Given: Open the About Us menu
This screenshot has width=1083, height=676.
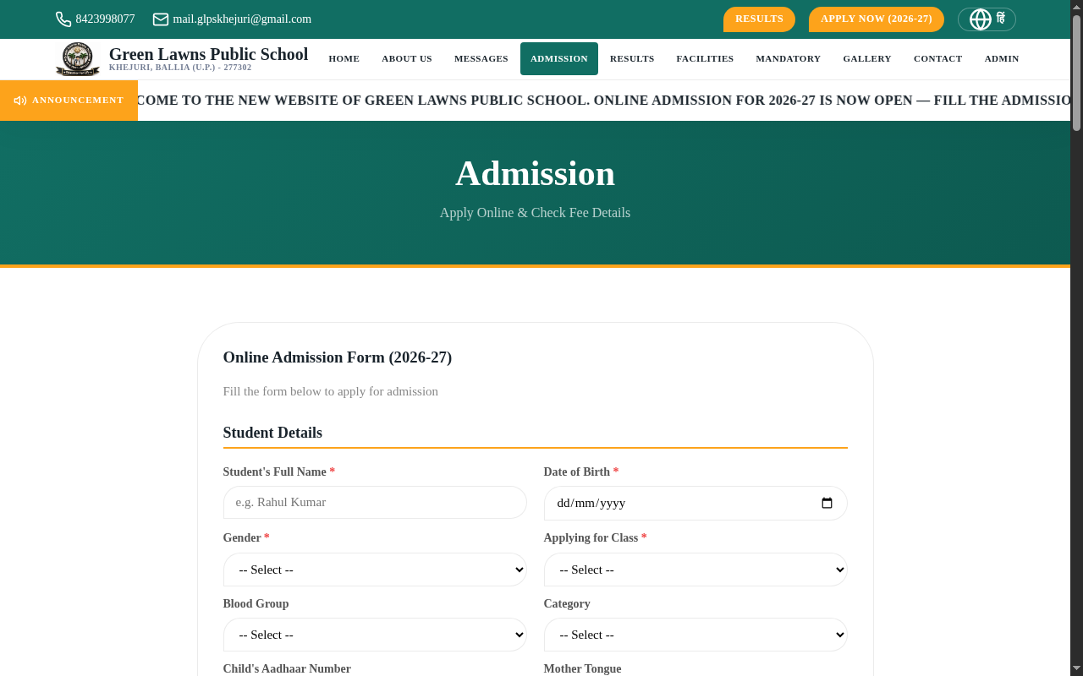Looking at the screenshot, I should click(407, 59).
